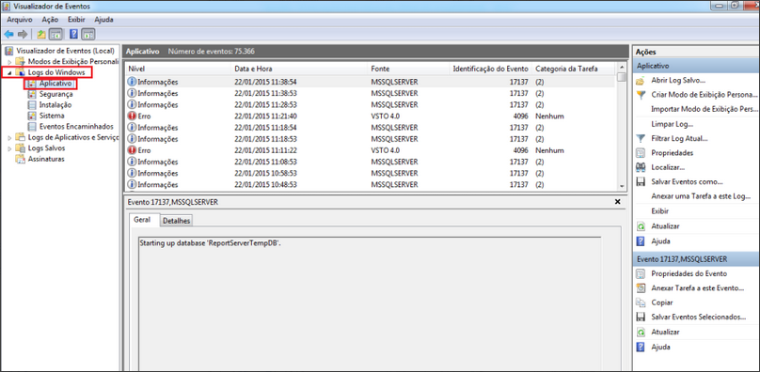Image resolution: width=760 pixels, height=372 pixels.
Task: Sort by Categoria da Tarefa column
Action: [x=574, y=69]
